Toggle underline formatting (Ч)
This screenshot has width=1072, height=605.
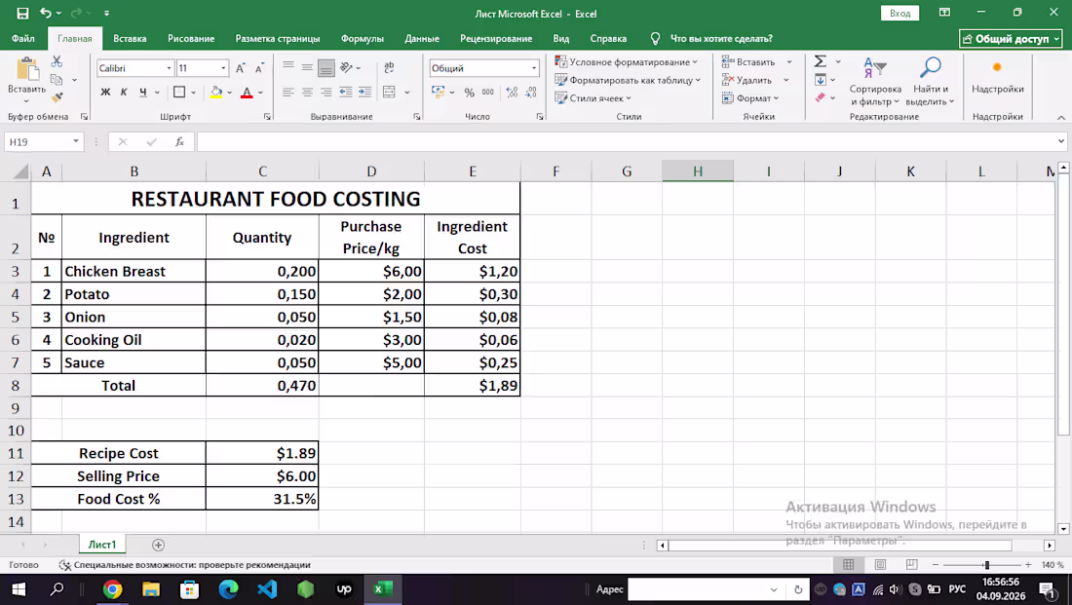pos(143,93)
